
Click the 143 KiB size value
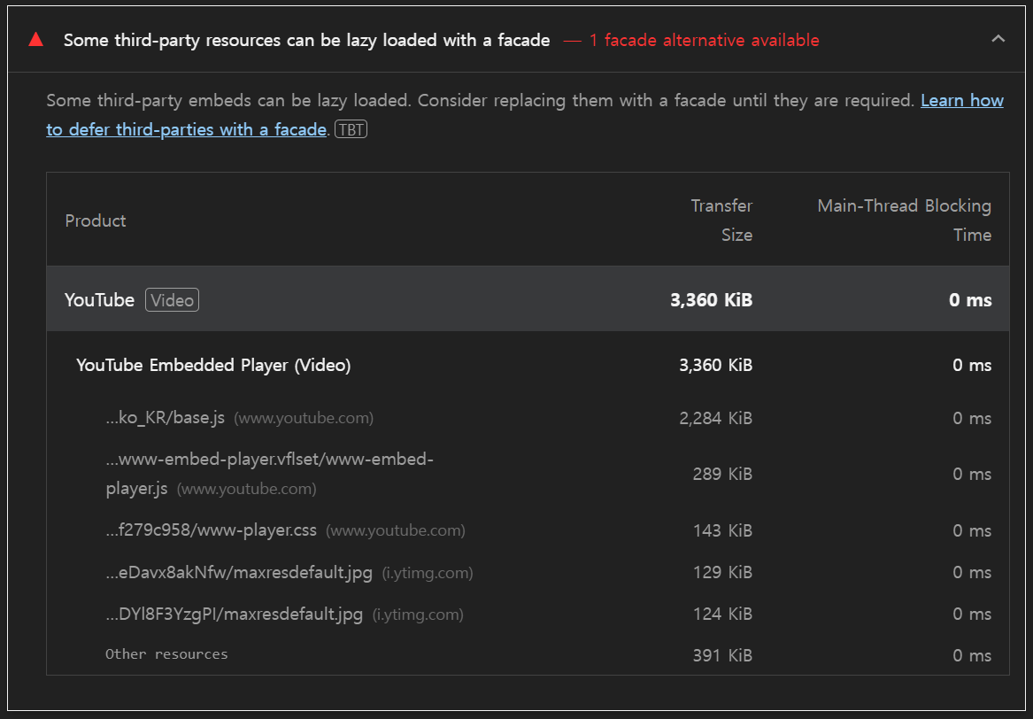(x=722, y=530)
